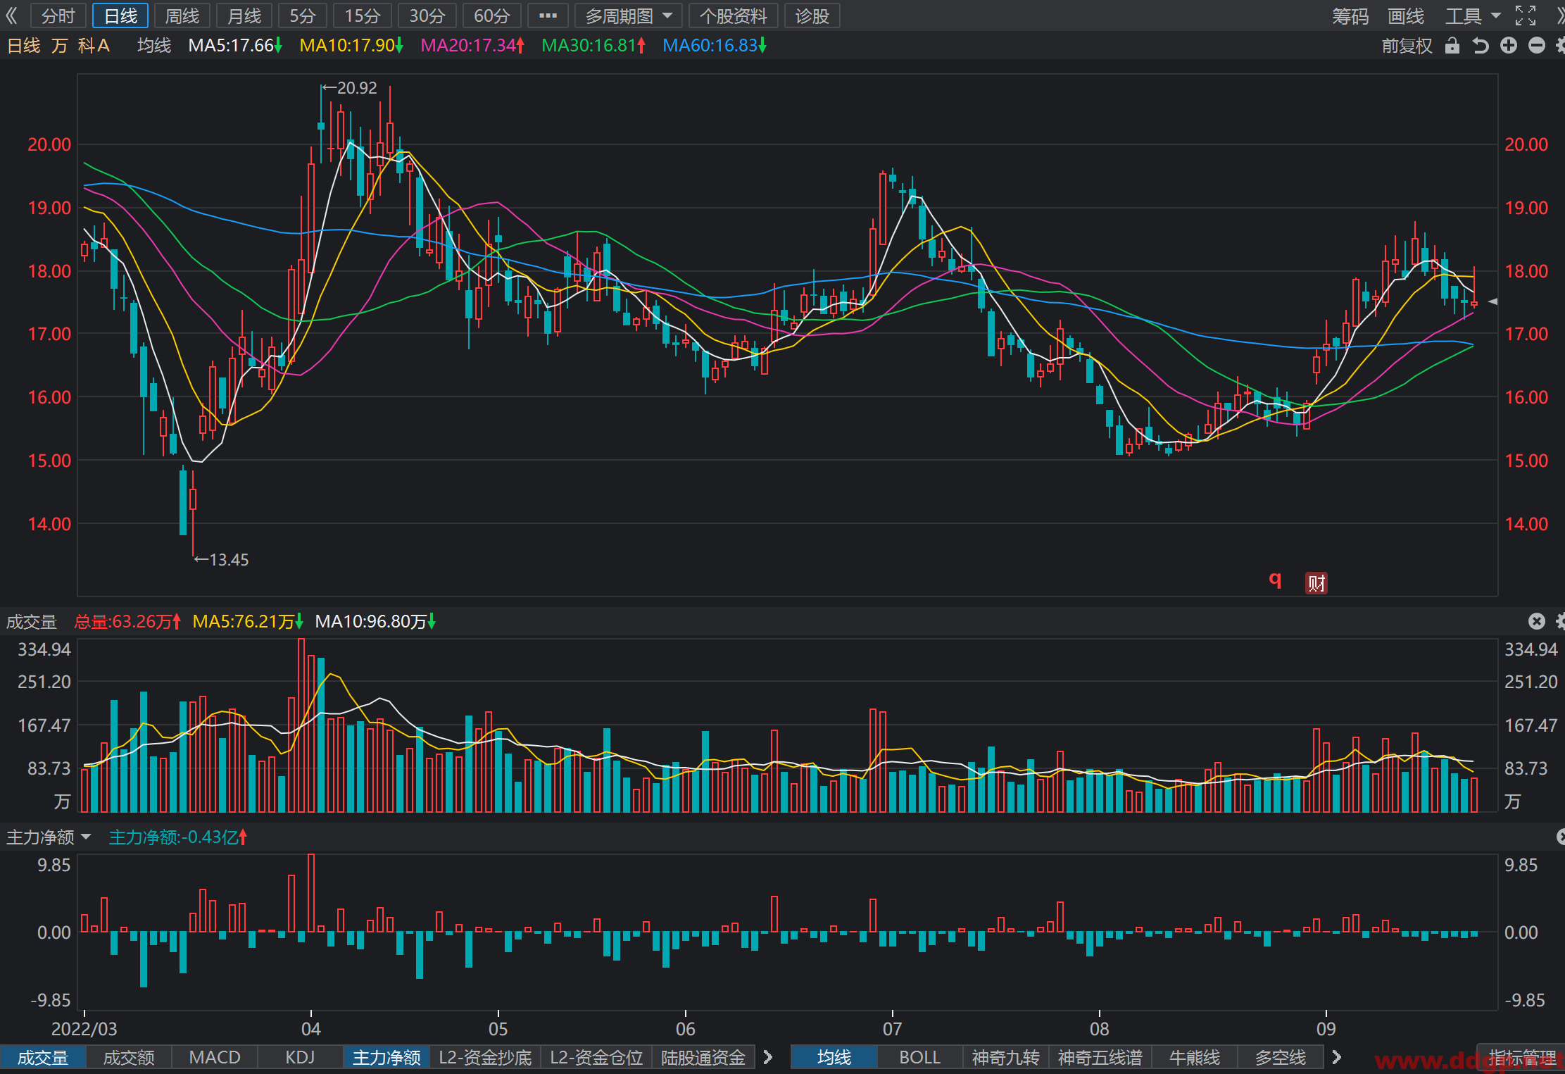Enable 画线 drawing mode
This screenshot has height=1074, width=1565.
pos(1406,15)
